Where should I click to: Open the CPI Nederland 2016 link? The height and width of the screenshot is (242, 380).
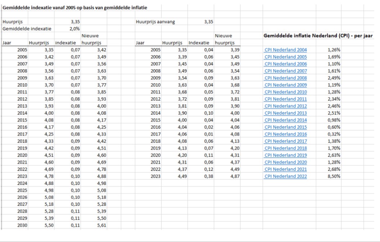[x=285, y=134]
